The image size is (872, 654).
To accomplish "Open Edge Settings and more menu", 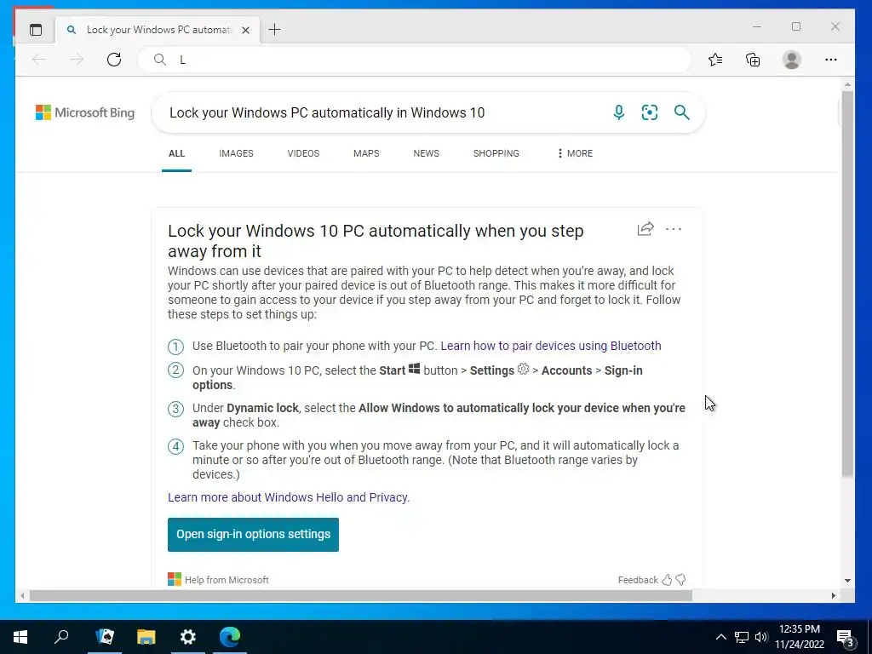I will (831, 60).
